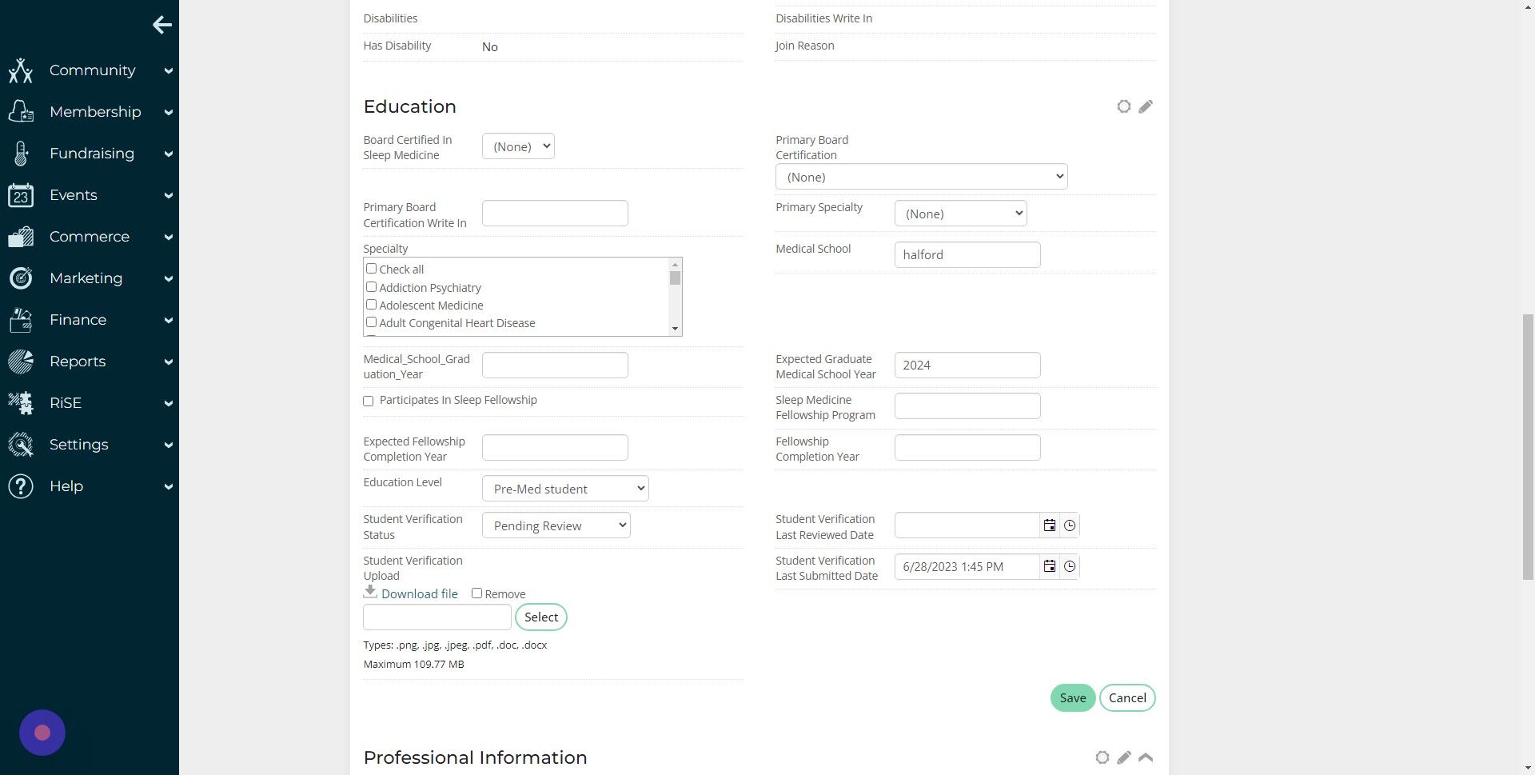Click Specialty list scroll down arrow
The height and width of the screenshot is (775, 1535).
(675, 329)
